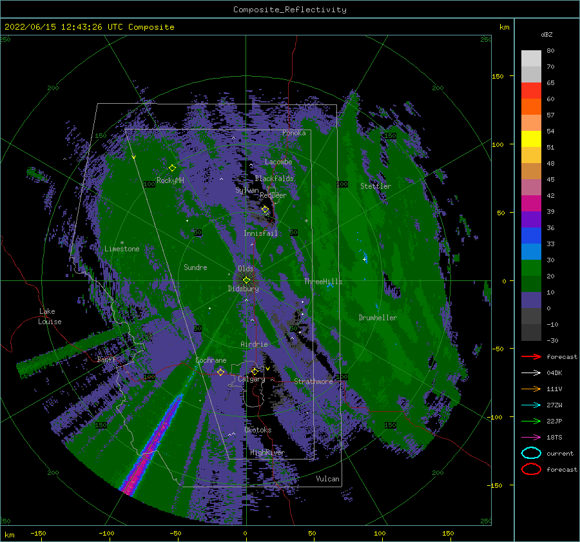Click the orange 111V arrow legend icon
The width and height of the screenshot is (580, 542).
tap(531, 389)
